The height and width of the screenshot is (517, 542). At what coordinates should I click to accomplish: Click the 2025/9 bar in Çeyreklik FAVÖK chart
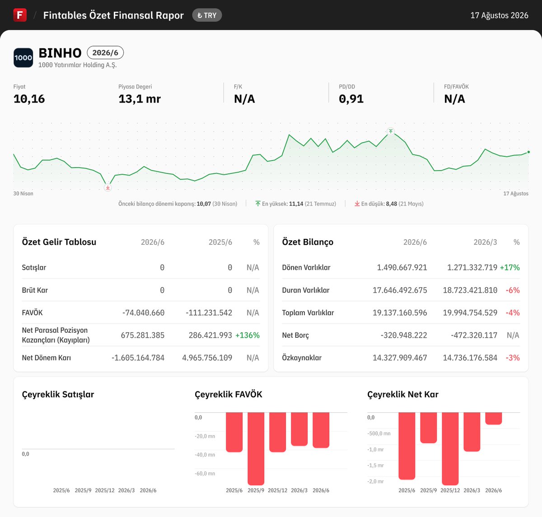(256, 449)
